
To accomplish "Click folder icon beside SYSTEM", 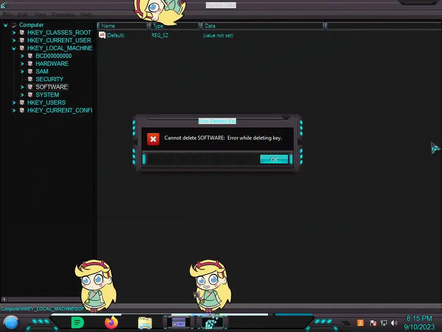I will pyautogui.click(x=30, y=95).
